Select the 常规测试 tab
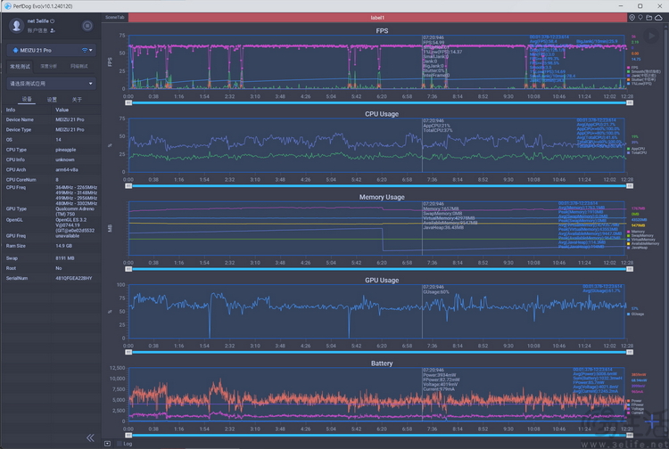Viewport: 669px width, 449px height. click(x=20, y=67)
